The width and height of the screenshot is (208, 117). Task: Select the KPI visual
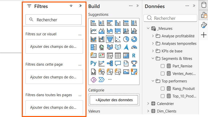(x=101, y=55)
